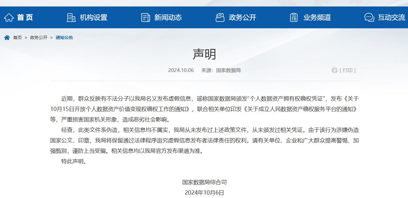Click the printer icon near 打印
Viewport: 408px width, 198px height.
tap(335, 70)
